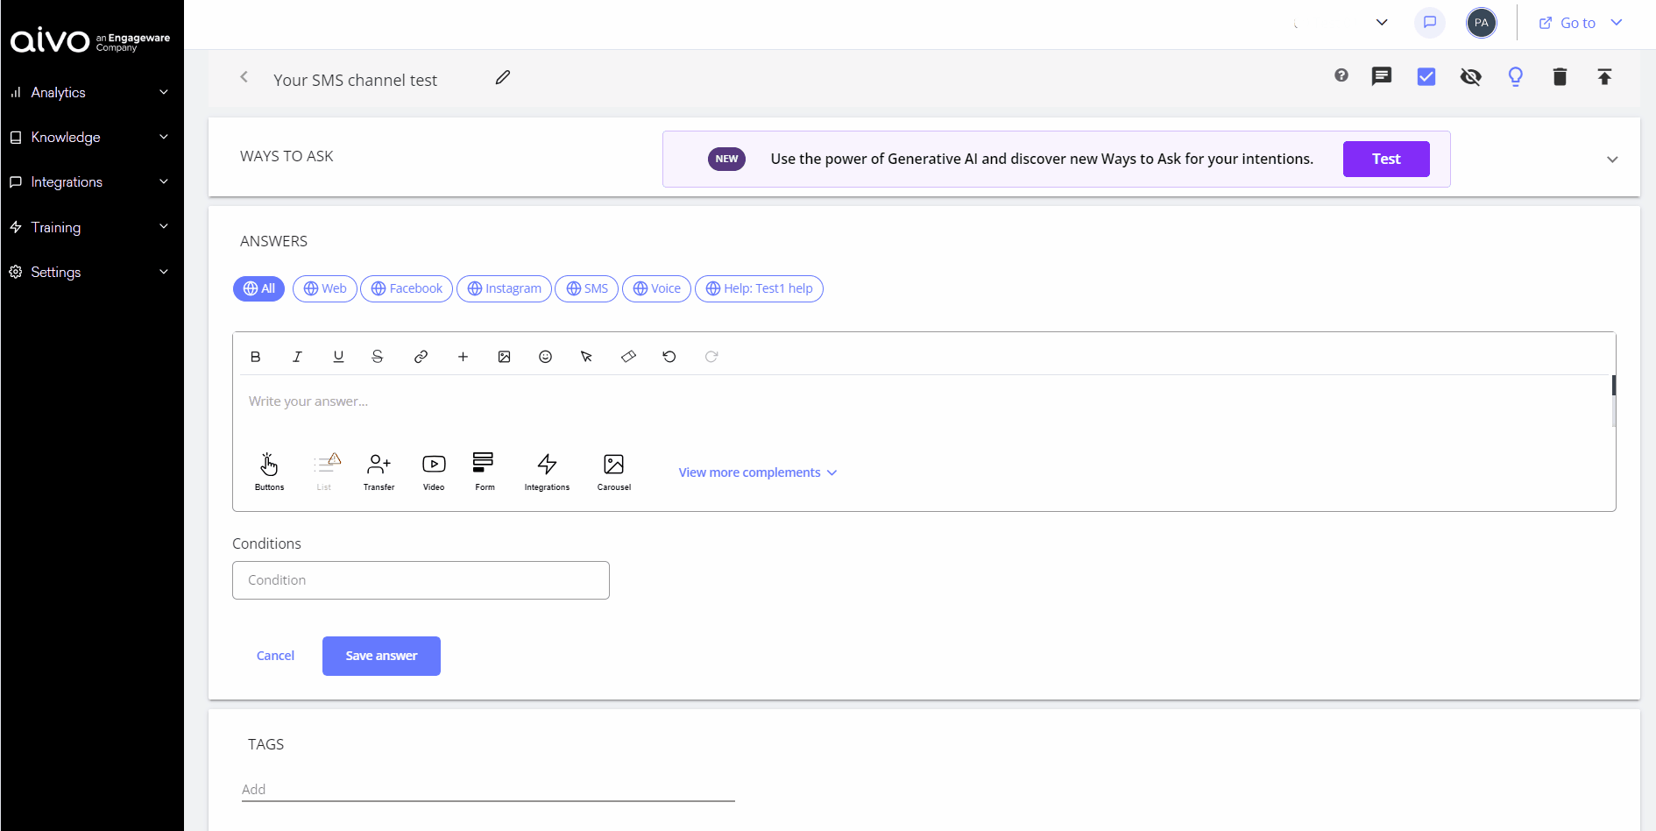1656x831 pixels.
Task: Open the comments message icon in the intent toolbar
Action: tap(1382, 76)
